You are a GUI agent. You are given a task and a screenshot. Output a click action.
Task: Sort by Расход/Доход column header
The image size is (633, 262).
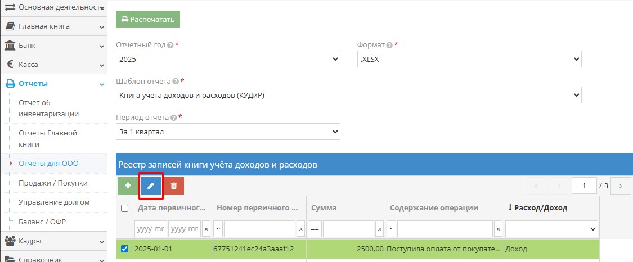pos(541,208)
